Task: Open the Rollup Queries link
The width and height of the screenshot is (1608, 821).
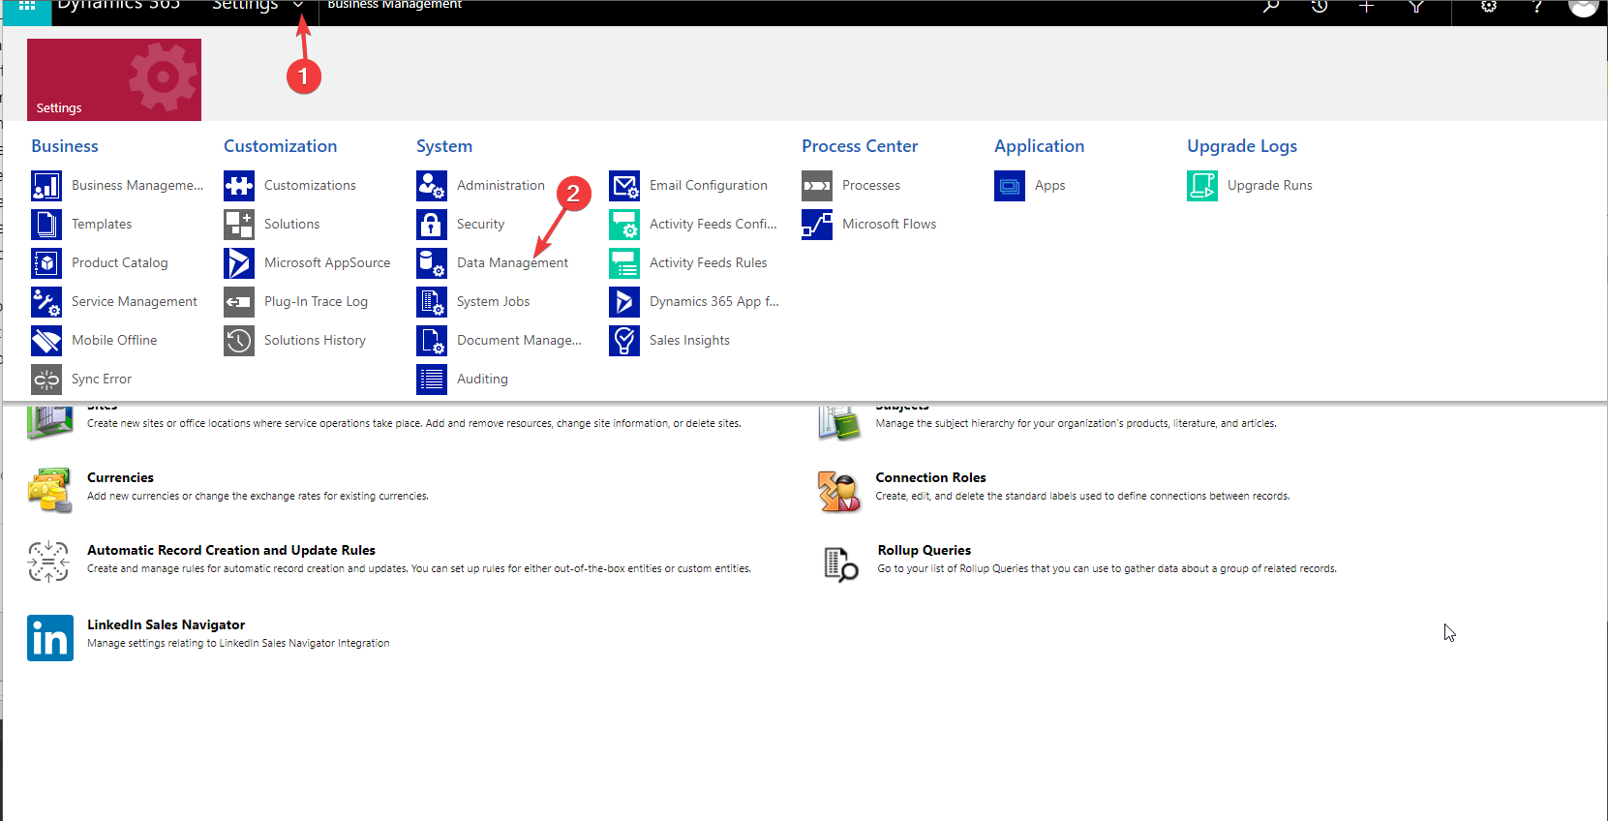Action: (924, 550)
